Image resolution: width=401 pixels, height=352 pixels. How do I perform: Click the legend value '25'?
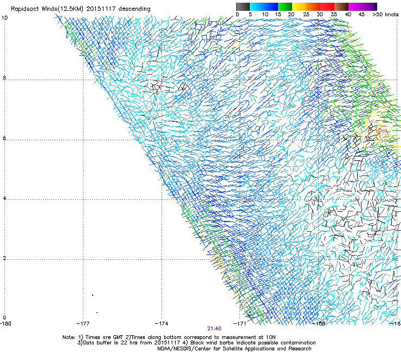(x=306, y=15)
